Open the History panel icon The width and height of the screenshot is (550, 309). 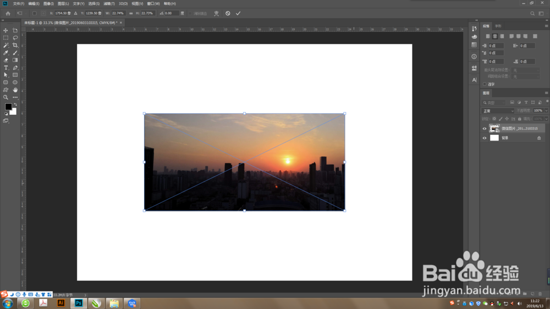tap(474, 29)
